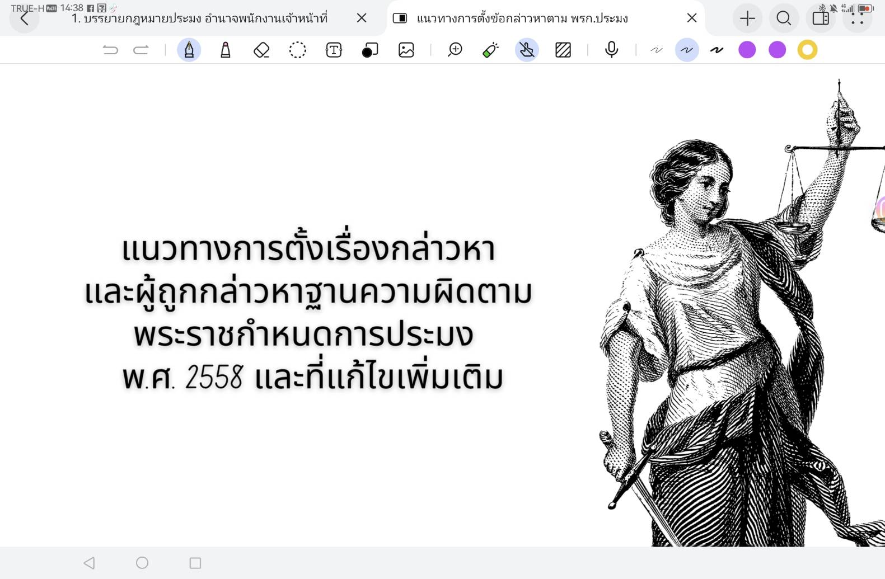Close the 'แนวทางการตั้งข้อกล่าวหา' tab
The image size is (885, 579).
point(692,18)
